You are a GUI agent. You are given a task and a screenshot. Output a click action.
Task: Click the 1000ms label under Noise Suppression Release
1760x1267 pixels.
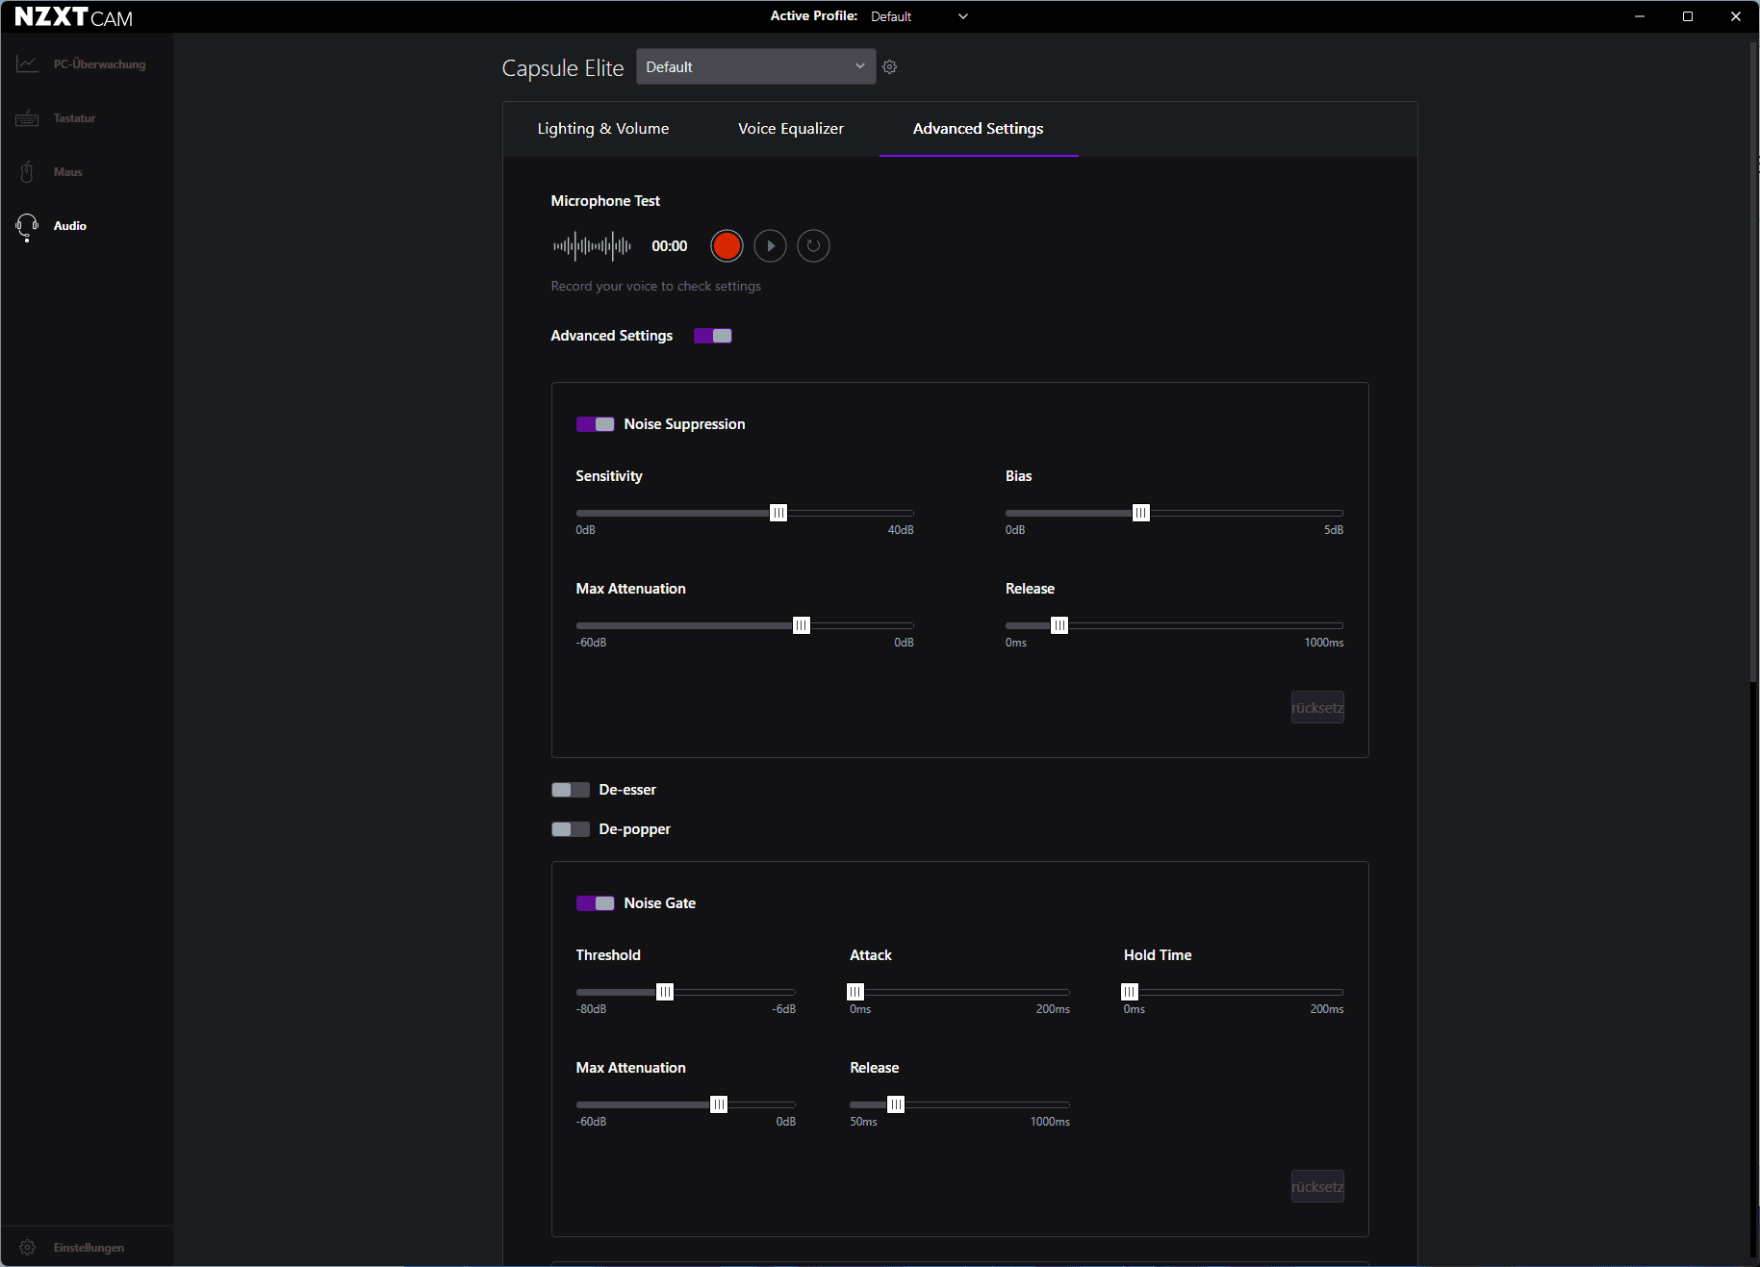[1324, 643]
